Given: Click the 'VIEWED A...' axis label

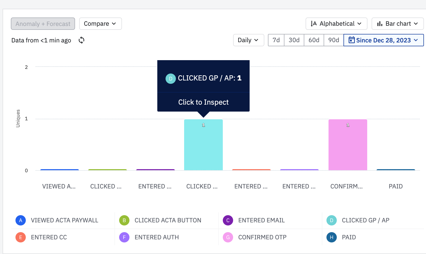Looking at the screenshot, I should click(59, 186).
